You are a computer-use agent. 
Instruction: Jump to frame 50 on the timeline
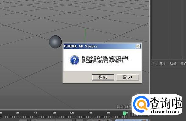[x=54, y=113]
